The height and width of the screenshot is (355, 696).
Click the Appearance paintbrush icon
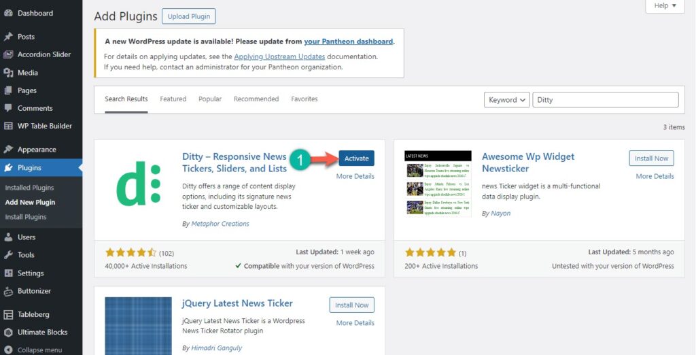click(8, 150)
